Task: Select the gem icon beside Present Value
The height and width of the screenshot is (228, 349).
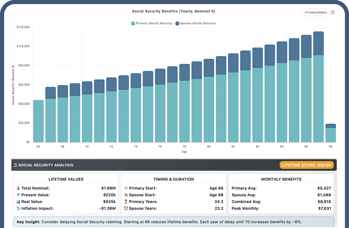Action: click(x=18, y=195)
